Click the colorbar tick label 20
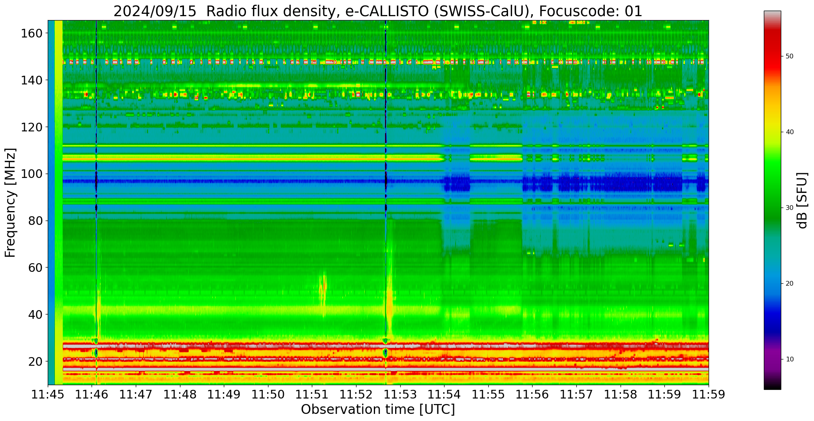Screen dimensions: 814x421 tap(790, 283)
